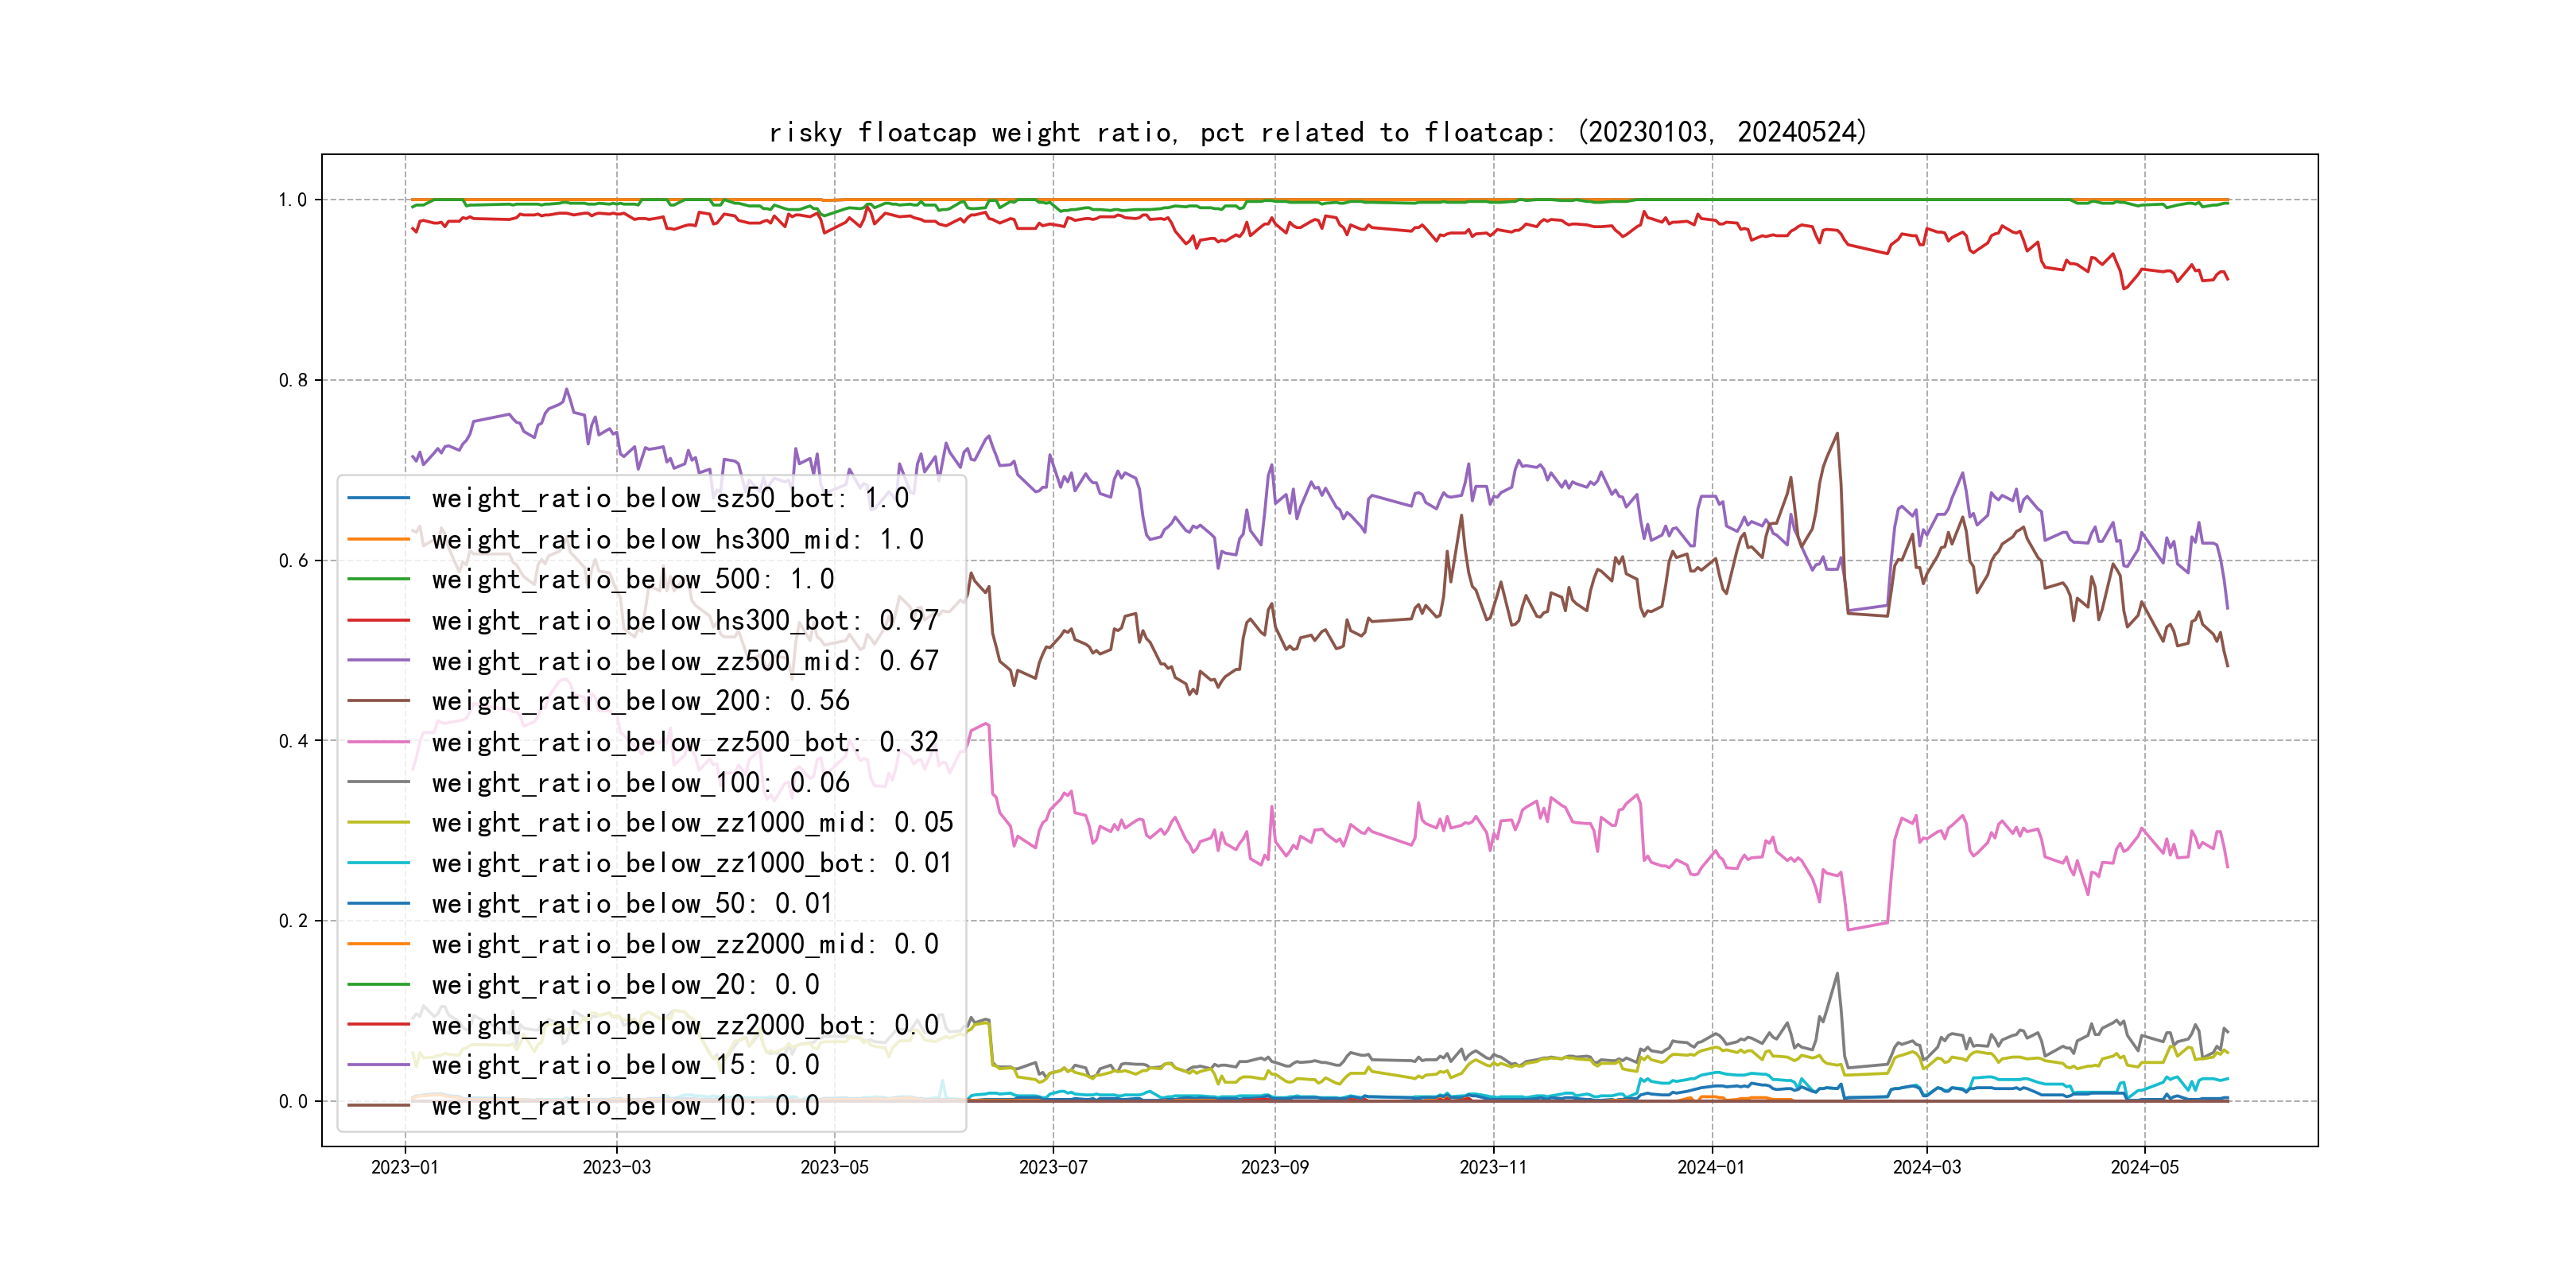Click legend entry weight_ratio_below_10
The image size is (2576, 1288).
(x=625, y=1105)
